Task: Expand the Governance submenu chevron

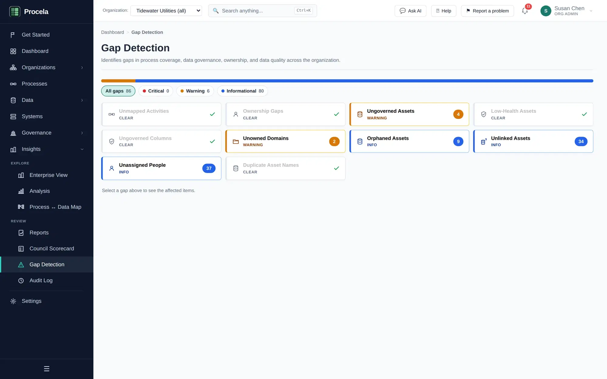Action: tap(82, 133)
